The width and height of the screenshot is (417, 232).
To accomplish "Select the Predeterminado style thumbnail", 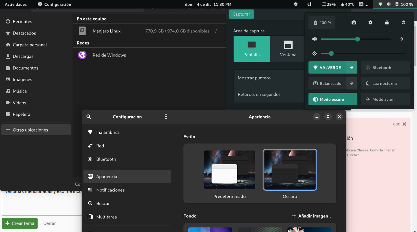I will click(x=229, y=170).
